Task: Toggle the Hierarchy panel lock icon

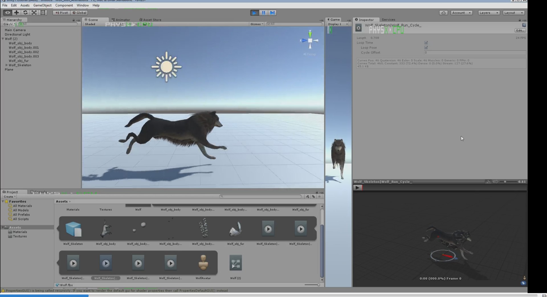Action: [x=74, y=20]
